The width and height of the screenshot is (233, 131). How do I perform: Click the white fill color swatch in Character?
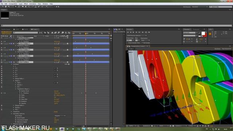point(203,33)
